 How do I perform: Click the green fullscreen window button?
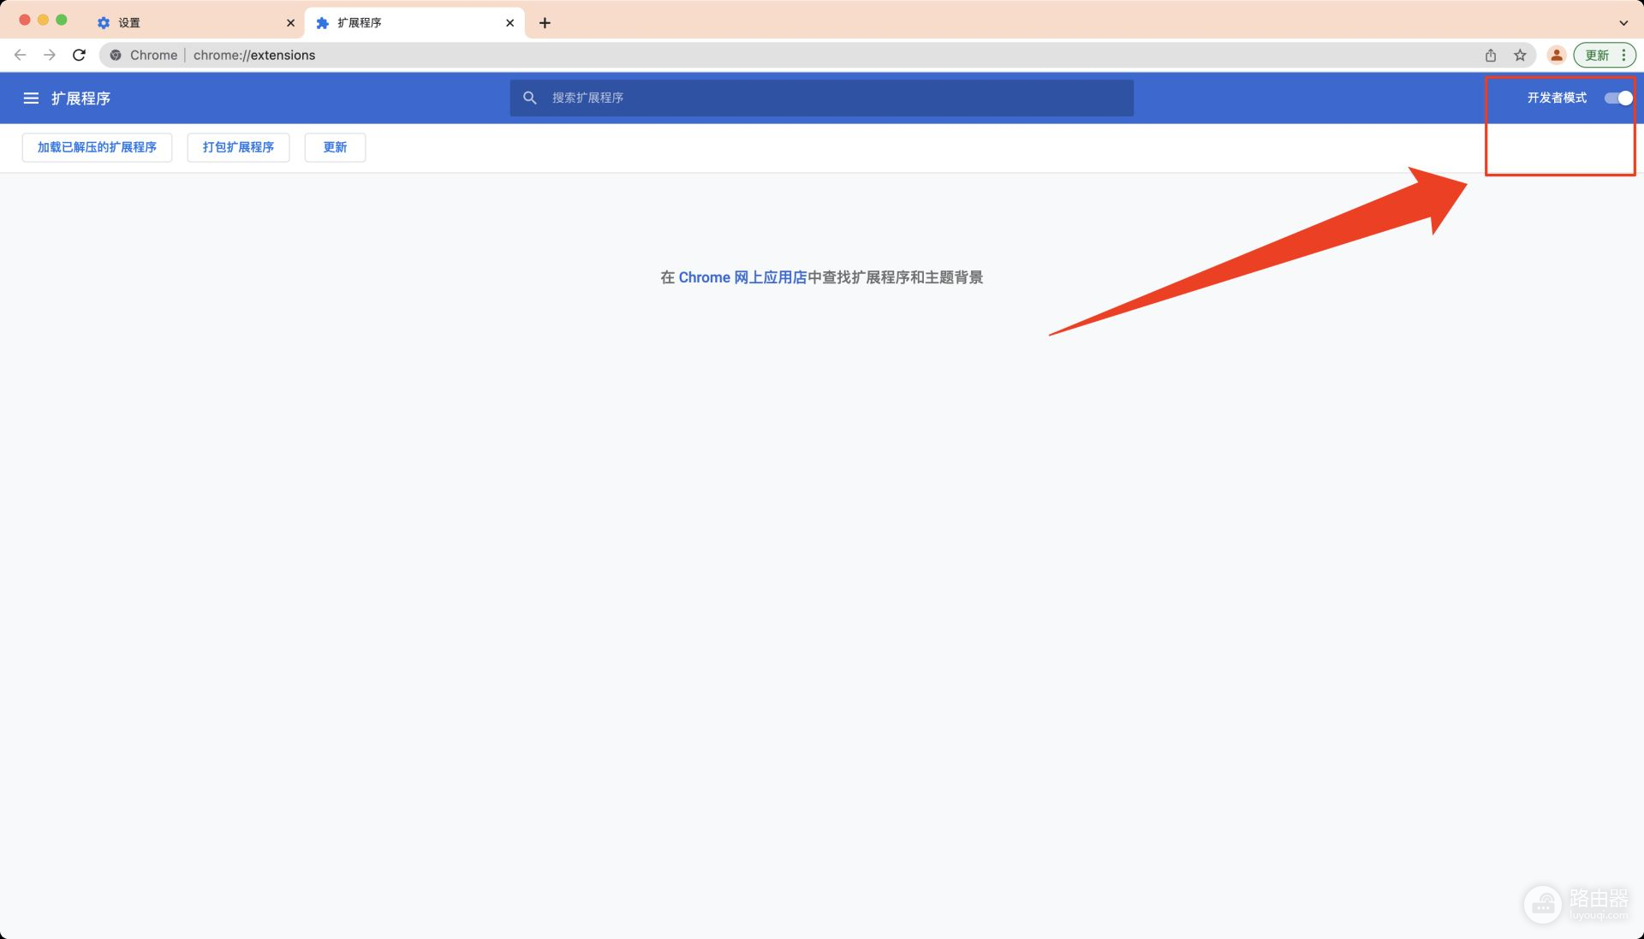62,20
